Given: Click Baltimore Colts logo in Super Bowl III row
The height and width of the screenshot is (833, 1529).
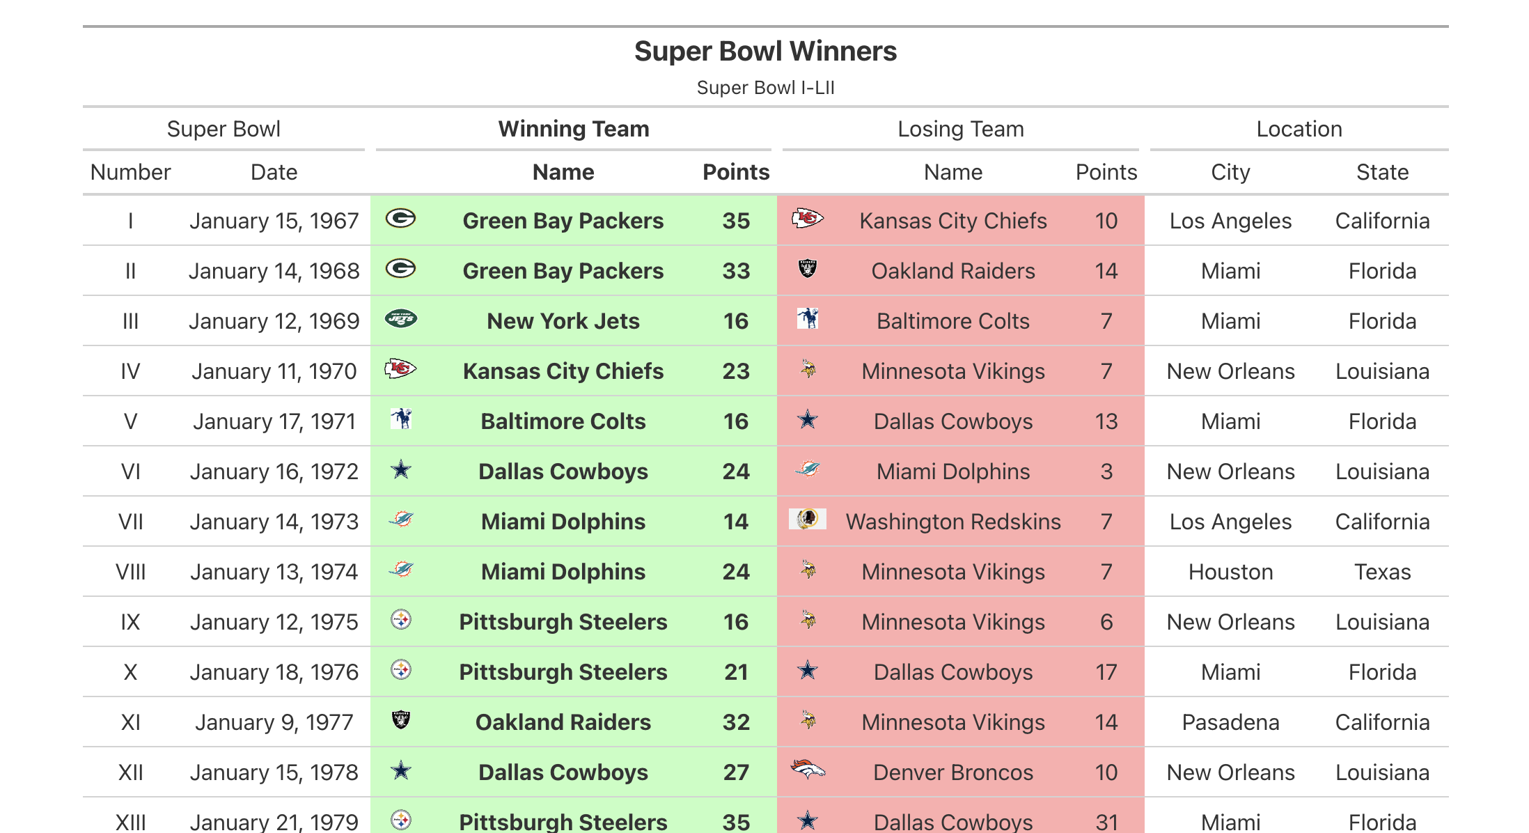Looking at the screenshot, I should coord(808,319).
